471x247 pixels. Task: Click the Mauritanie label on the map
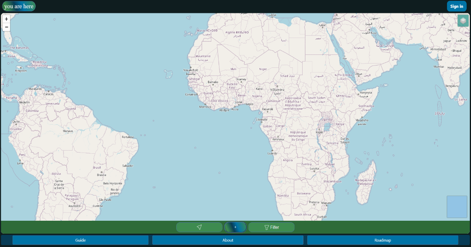pos(204,56)
